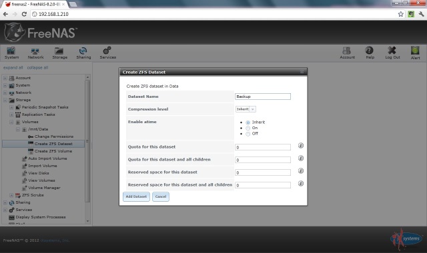Open the browser wrench menu
The height and width of the screenshot is (253, 427).
click(421, 14)
